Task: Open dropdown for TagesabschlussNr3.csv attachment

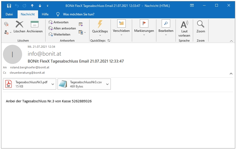Action: (x=107, y=84)
